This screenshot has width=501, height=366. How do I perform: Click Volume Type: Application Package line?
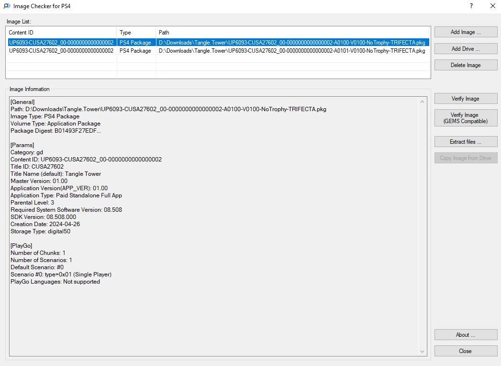[56, 124]
